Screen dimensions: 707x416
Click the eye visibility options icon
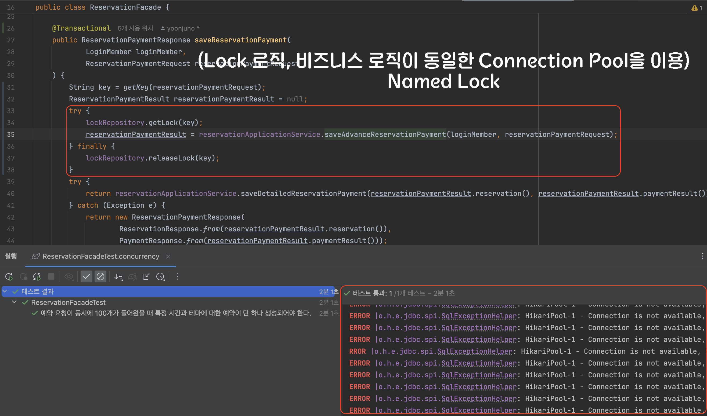click(x=69, y=277)
